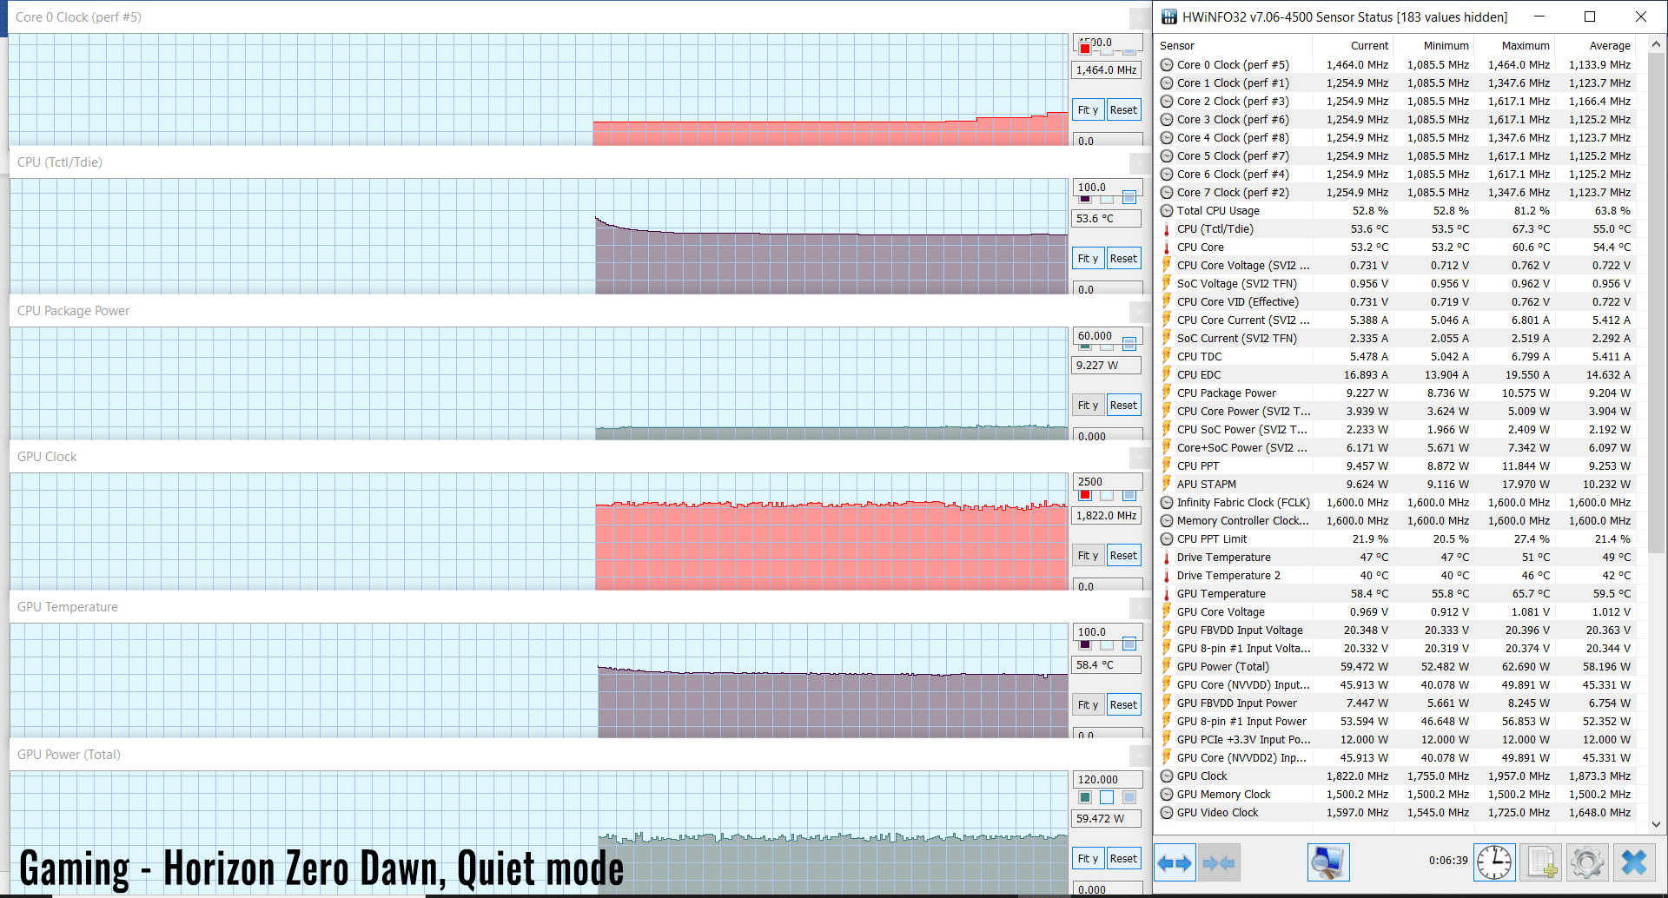Image resolution: width=1668 pixels, height=898 pixels.
Task: Close the GPU Temperature graph pane
Action: click(x=1139, y=608)
